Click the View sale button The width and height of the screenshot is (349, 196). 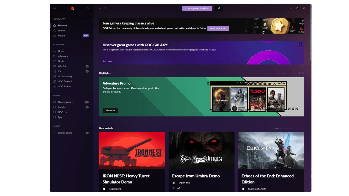(110, 111)
